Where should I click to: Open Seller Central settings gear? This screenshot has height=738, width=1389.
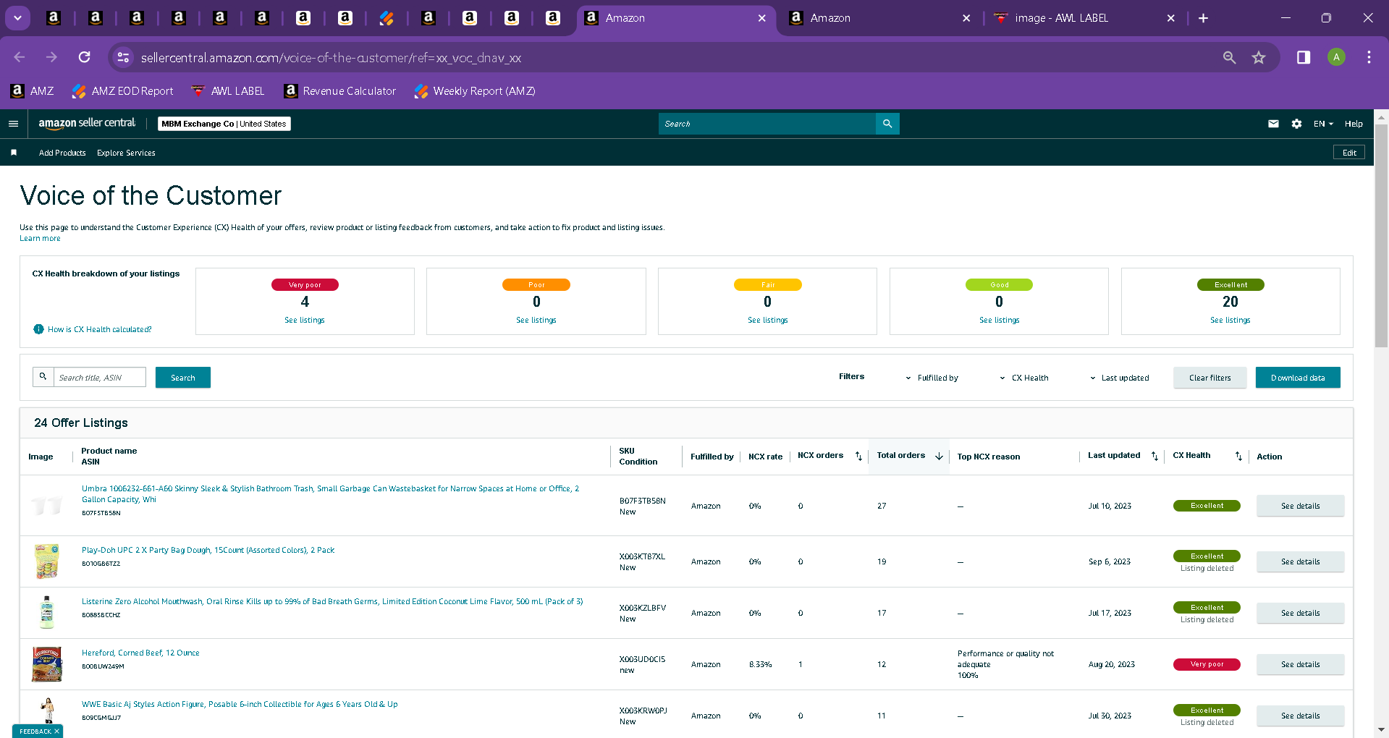tap(1296, 124)
